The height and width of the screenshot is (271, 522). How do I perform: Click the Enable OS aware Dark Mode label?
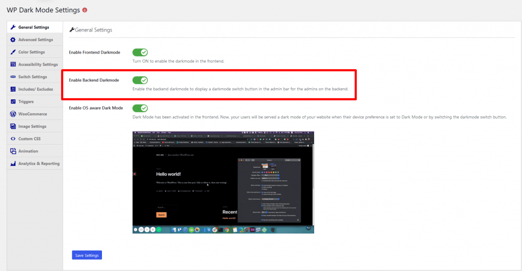pos(96,108)
